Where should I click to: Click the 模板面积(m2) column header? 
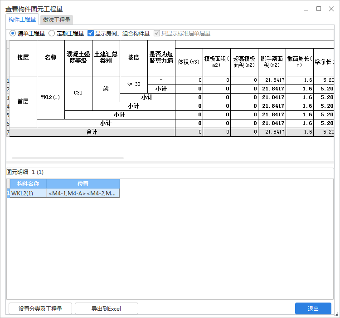coord(217,62)
